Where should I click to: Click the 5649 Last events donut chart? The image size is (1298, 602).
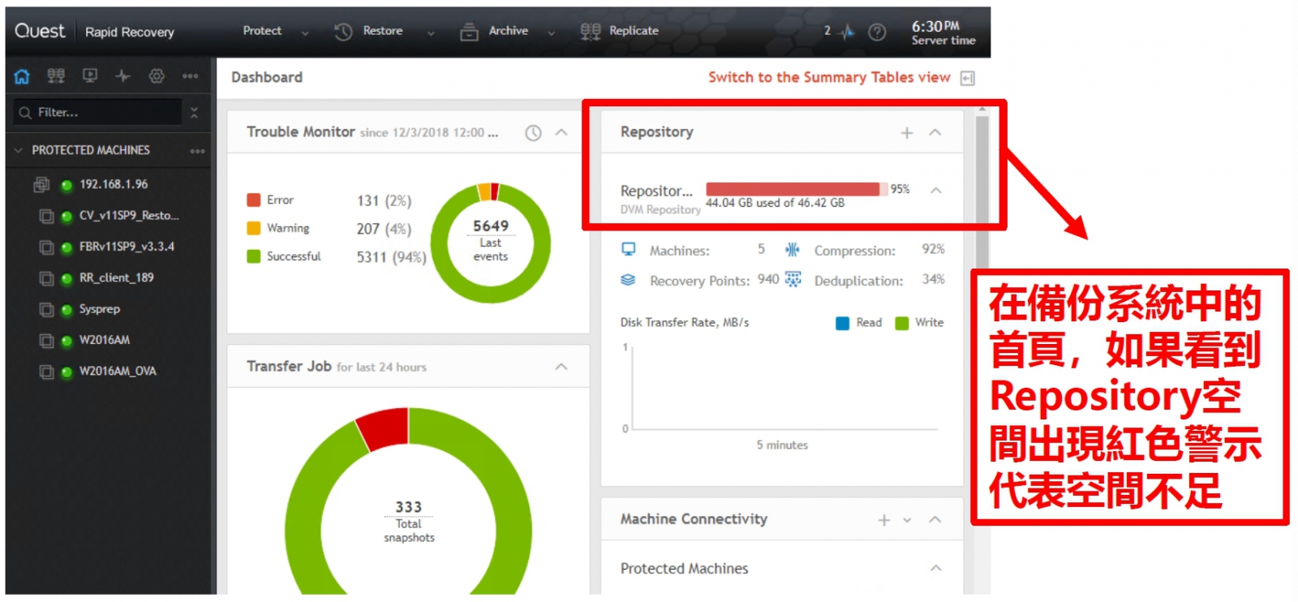(490, 243)
